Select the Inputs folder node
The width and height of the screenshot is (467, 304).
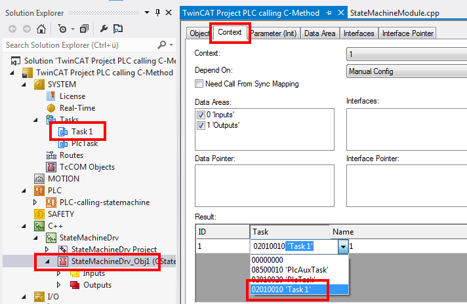coord(94,273)
